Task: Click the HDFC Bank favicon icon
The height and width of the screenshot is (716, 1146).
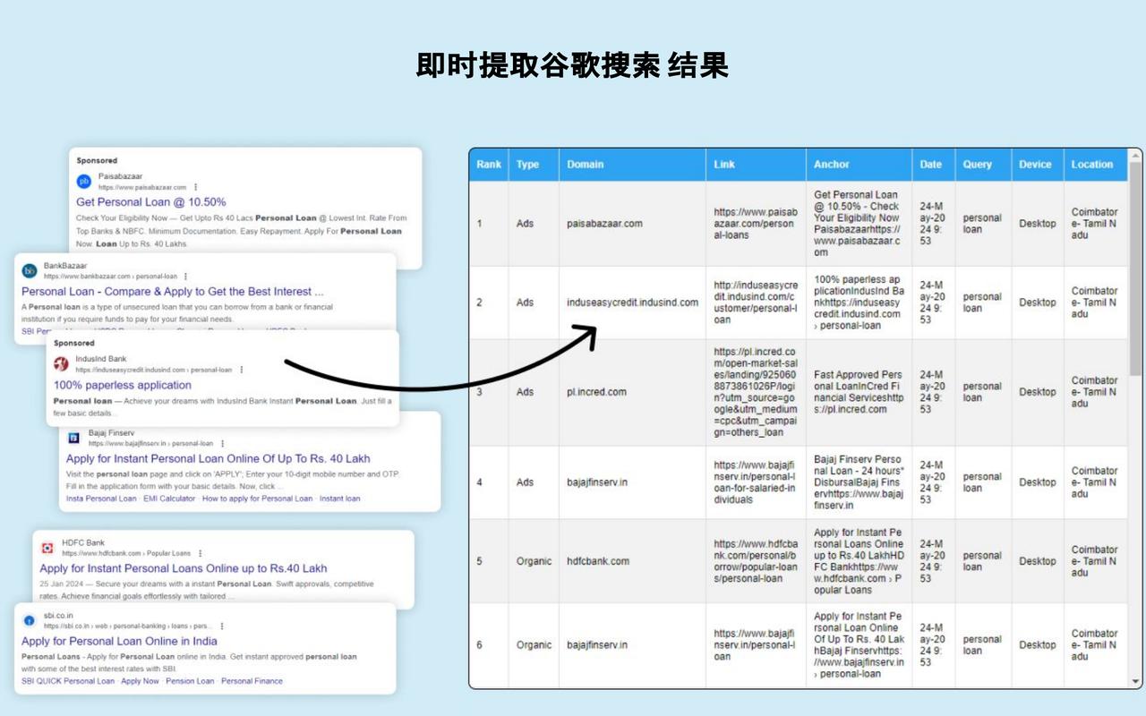Action: coord(47,548)
